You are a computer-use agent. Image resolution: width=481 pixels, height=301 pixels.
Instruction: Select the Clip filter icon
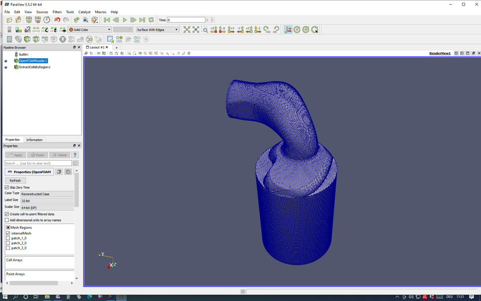pos(27,40)
